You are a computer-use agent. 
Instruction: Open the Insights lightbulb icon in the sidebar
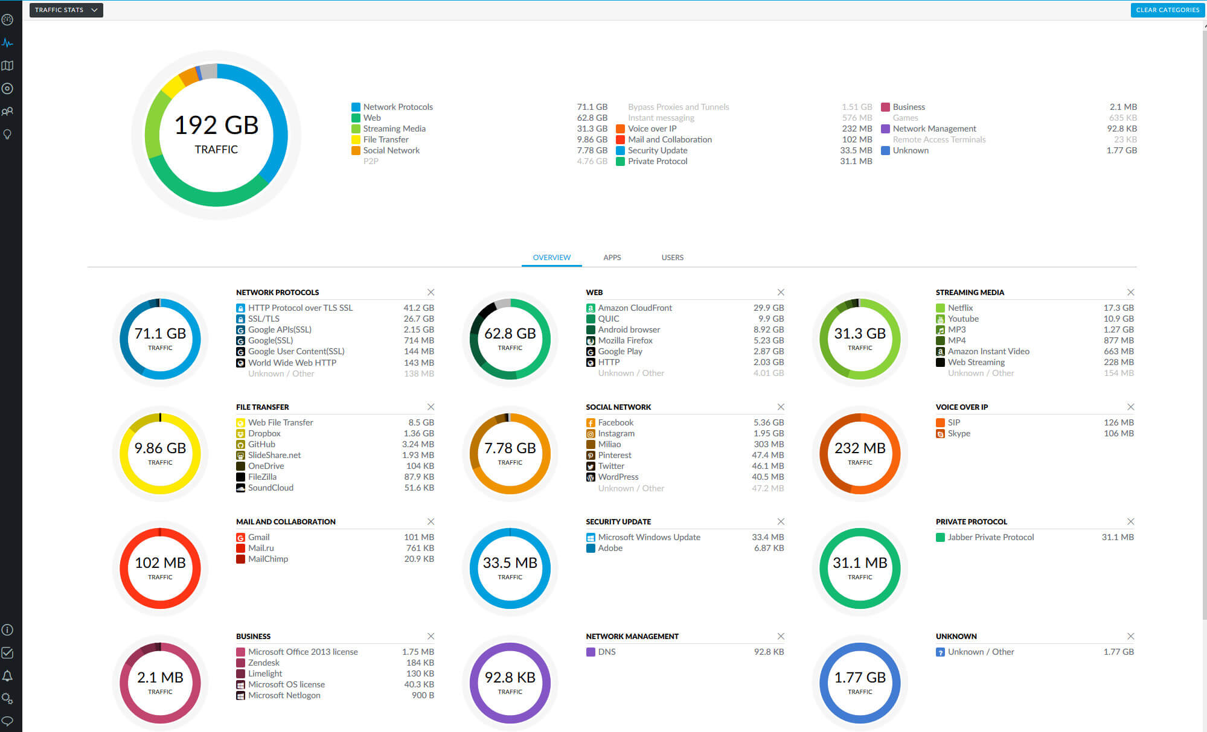coord(8,135)
